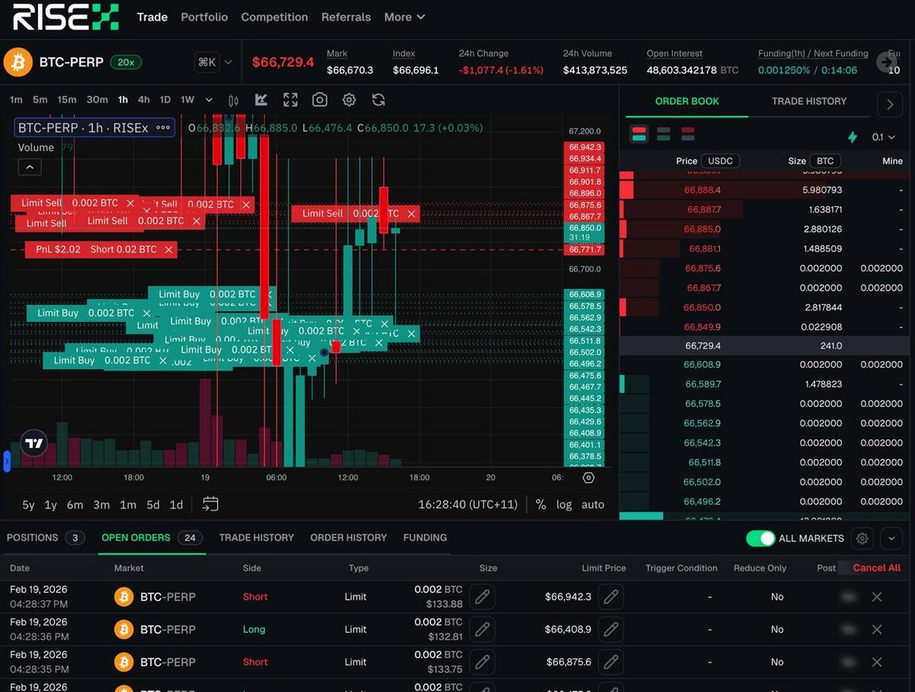
Task: Click the TradingView logo on chart
Action: tap(34, 443)
